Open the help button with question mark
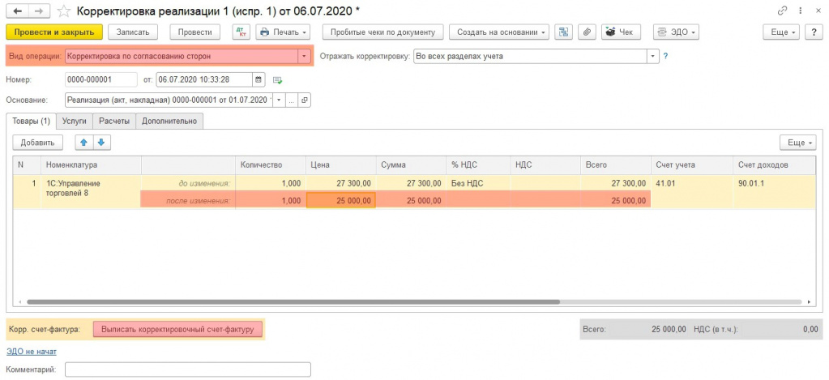This screenshot has width=829, height=380. (x=813, y=32)
